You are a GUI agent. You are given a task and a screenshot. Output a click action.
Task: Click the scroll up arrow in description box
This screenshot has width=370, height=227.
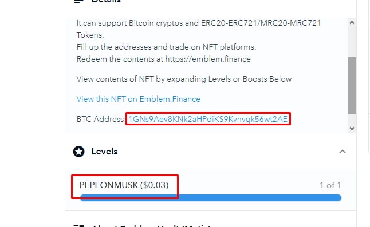(352, 23)
